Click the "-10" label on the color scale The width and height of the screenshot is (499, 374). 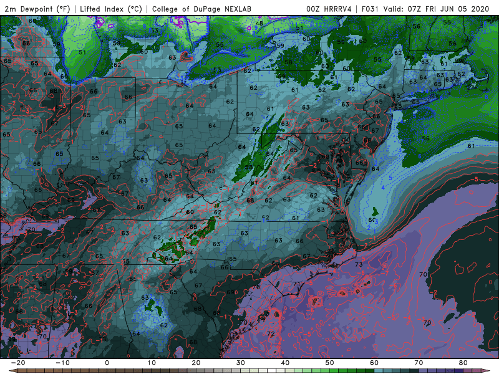click(x=62, y=363)
